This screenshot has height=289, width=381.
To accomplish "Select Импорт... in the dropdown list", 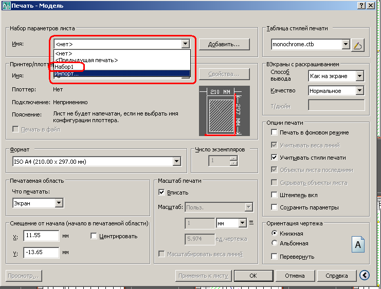I will pos(122,73).
